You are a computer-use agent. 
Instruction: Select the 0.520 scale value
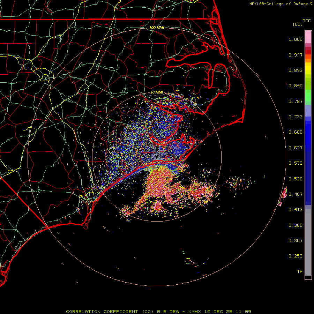[x=296, y=179]
